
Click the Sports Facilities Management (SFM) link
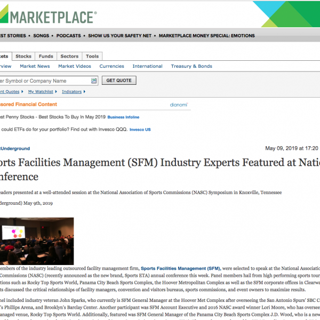(181, 268)
